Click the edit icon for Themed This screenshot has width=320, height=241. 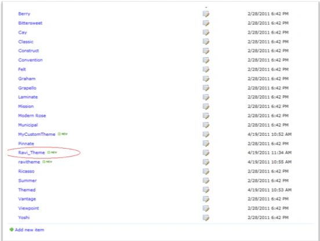206,190
